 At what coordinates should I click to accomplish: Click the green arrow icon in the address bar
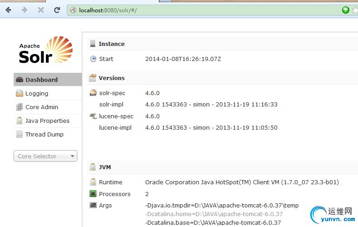click(345, 10)
